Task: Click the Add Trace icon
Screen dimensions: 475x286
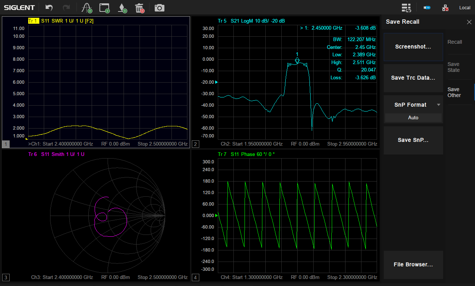Action: (x=87, y=8)
